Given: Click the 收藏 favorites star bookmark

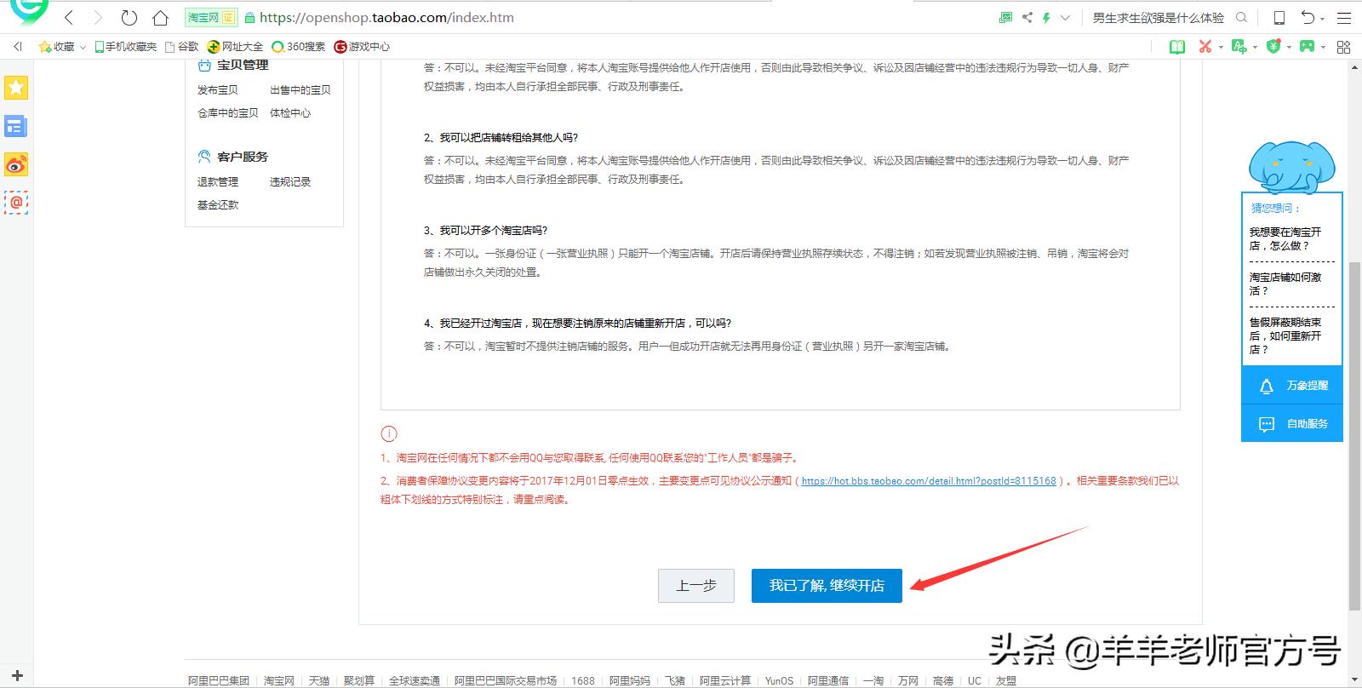Looking at the screenshot, I should point(56,47).
